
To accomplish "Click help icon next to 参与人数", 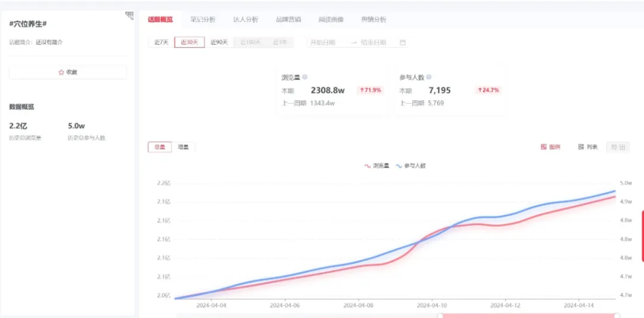I will coord(429,77).
